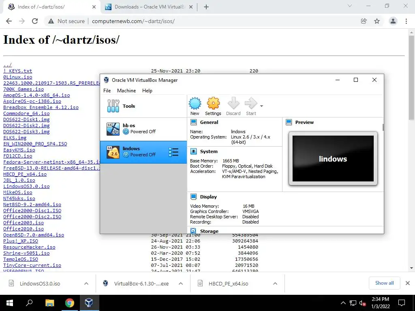Expand options for LindowsOS3.0.iso download
This screenshot has height=311, width=415.
(86, 283)
